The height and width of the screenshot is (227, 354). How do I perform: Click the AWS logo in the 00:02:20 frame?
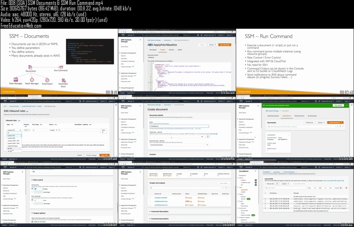[123, 35]
